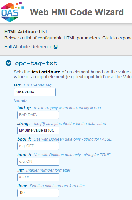Image resolution: width=132 pixels, height=200 pixels.
Task: Focus the int formatter field with #,###
Action: click(x=38, y=177)
